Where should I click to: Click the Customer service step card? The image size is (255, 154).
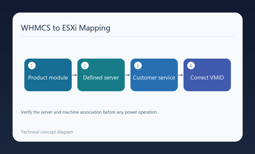(x=154, y=75)
